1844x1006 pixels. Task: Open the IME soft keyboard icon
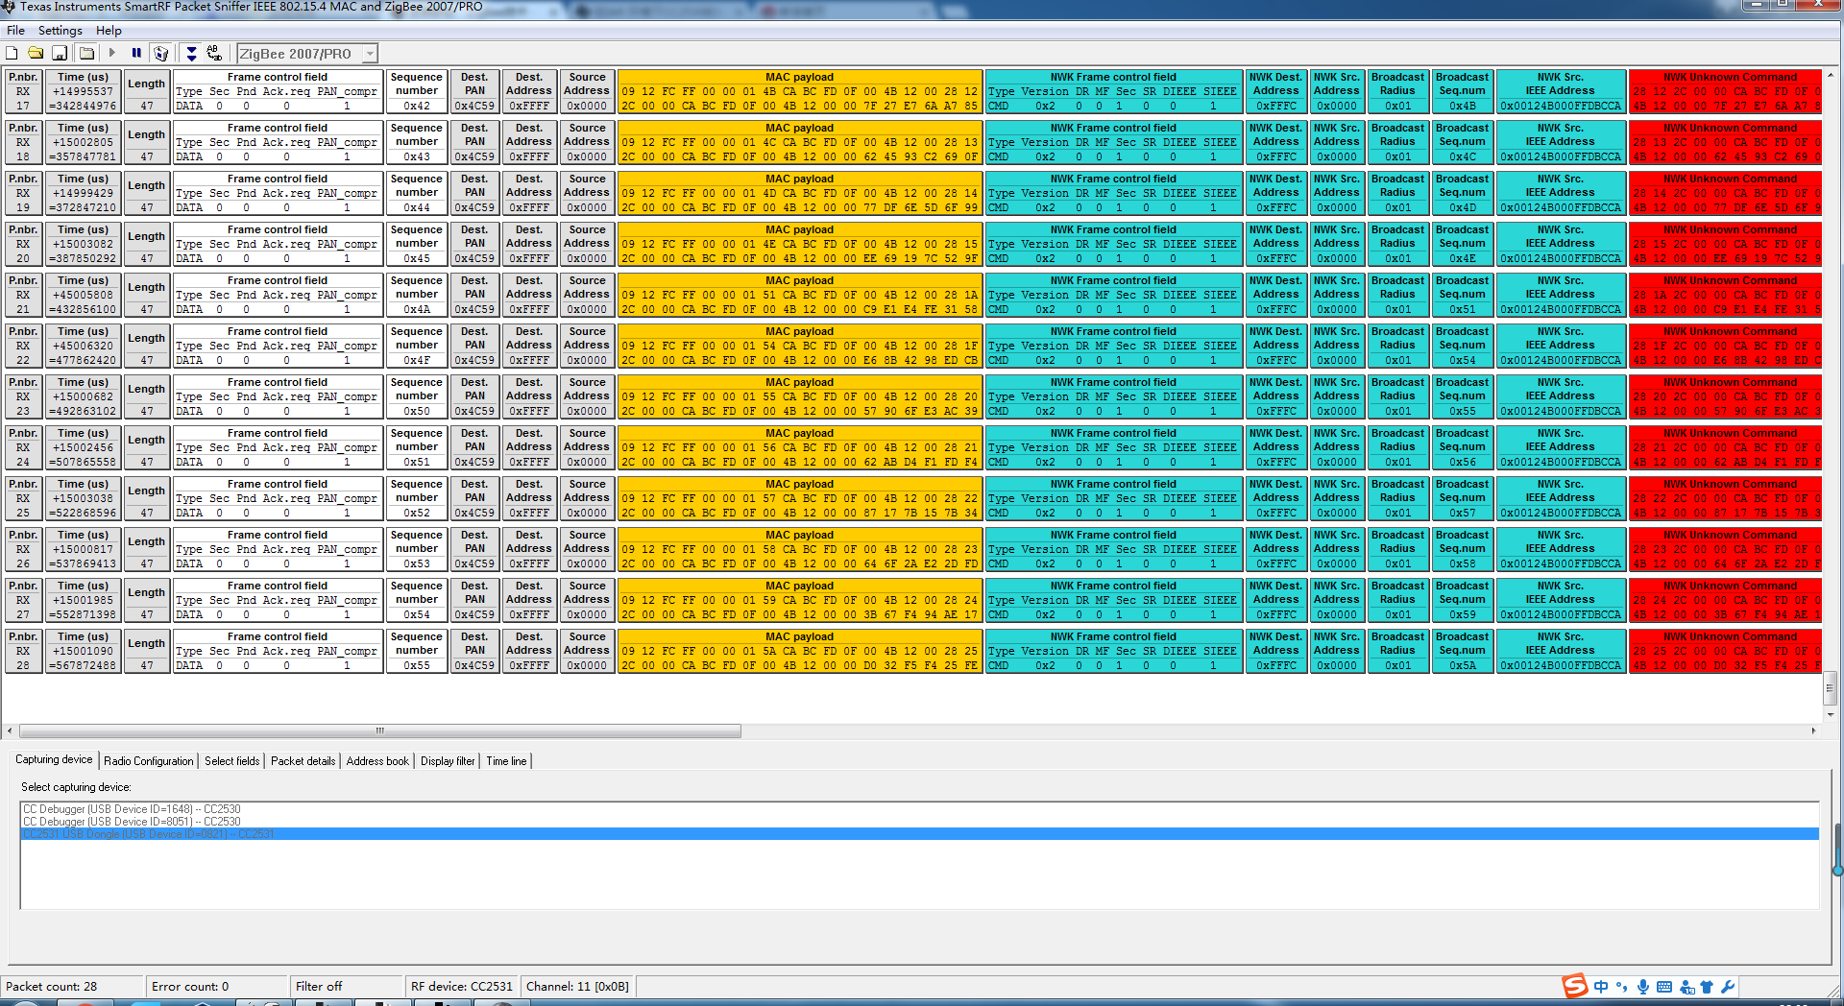[x=1664, y=987]
